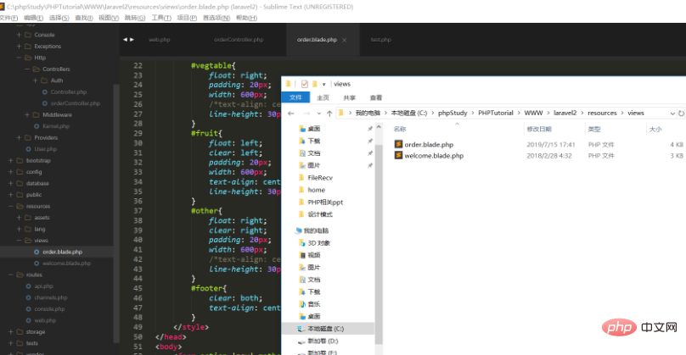Open api.php under routes
The image size is (686, 355).
point(44,286)
